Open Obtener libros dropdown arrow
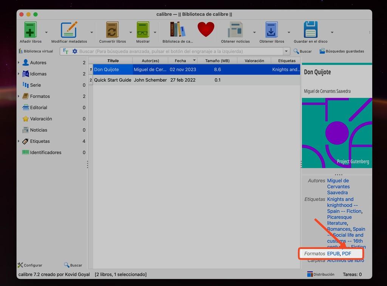This screenshot has width=387, height=286. [x=289, y=32]
